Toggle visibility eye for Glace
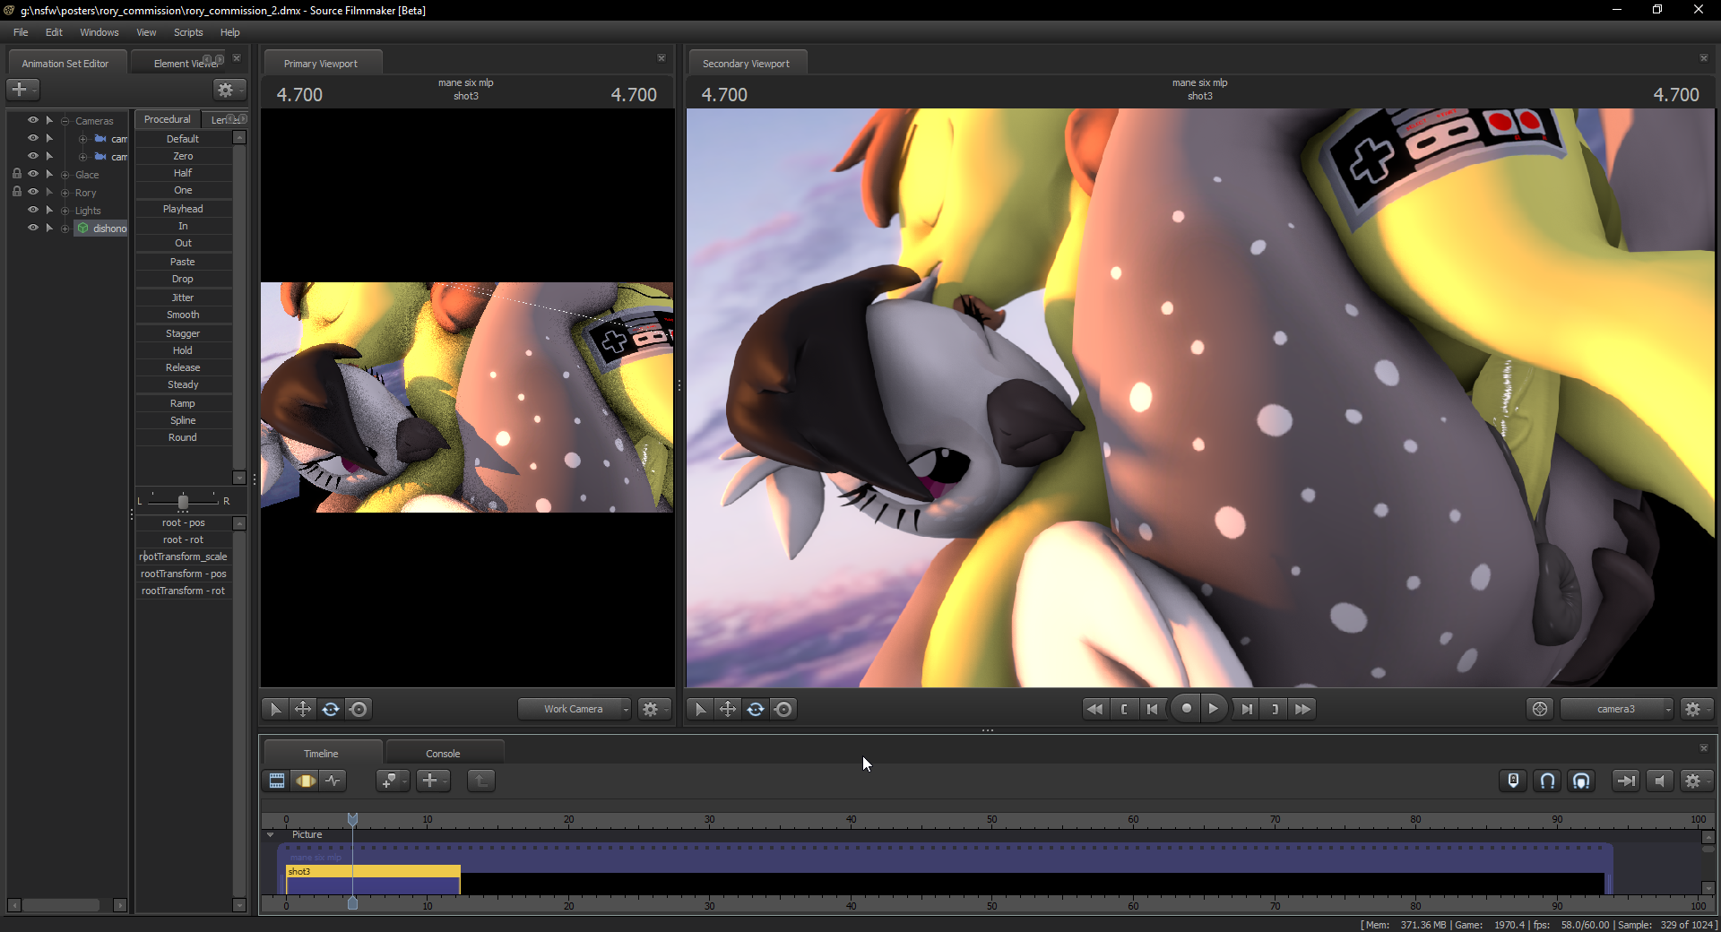Screen dimensions: 1721x932 click(x=33, y=174)
